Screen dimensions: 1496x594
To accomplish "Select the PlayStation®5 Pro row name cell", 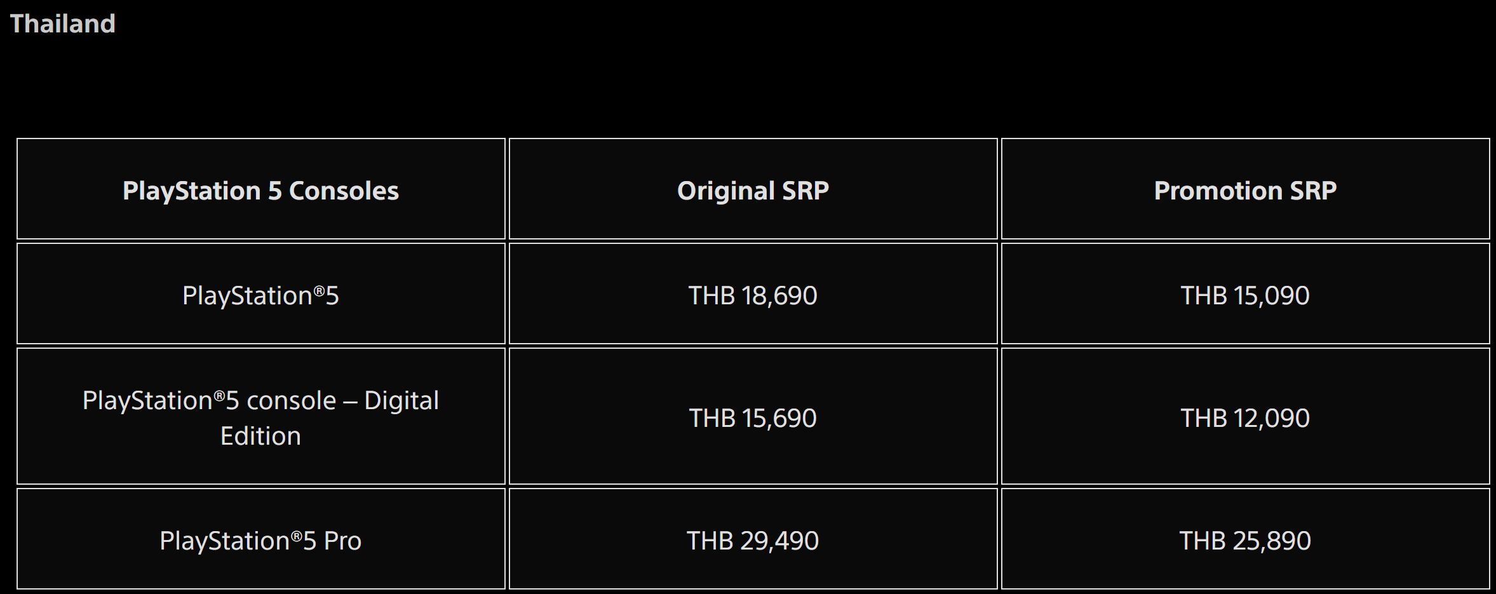I will pyautogui.click(x=260, y=541).
